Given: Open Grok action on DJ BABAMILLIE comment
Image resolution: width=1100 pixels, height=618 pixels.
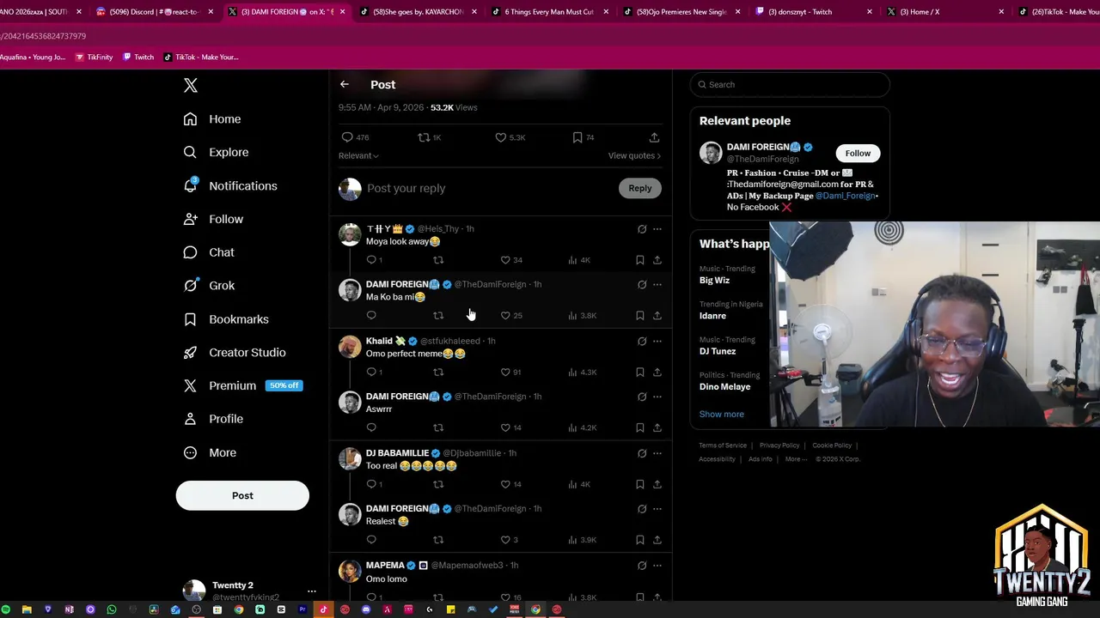Looking at the screenshot, I should 642,453.
